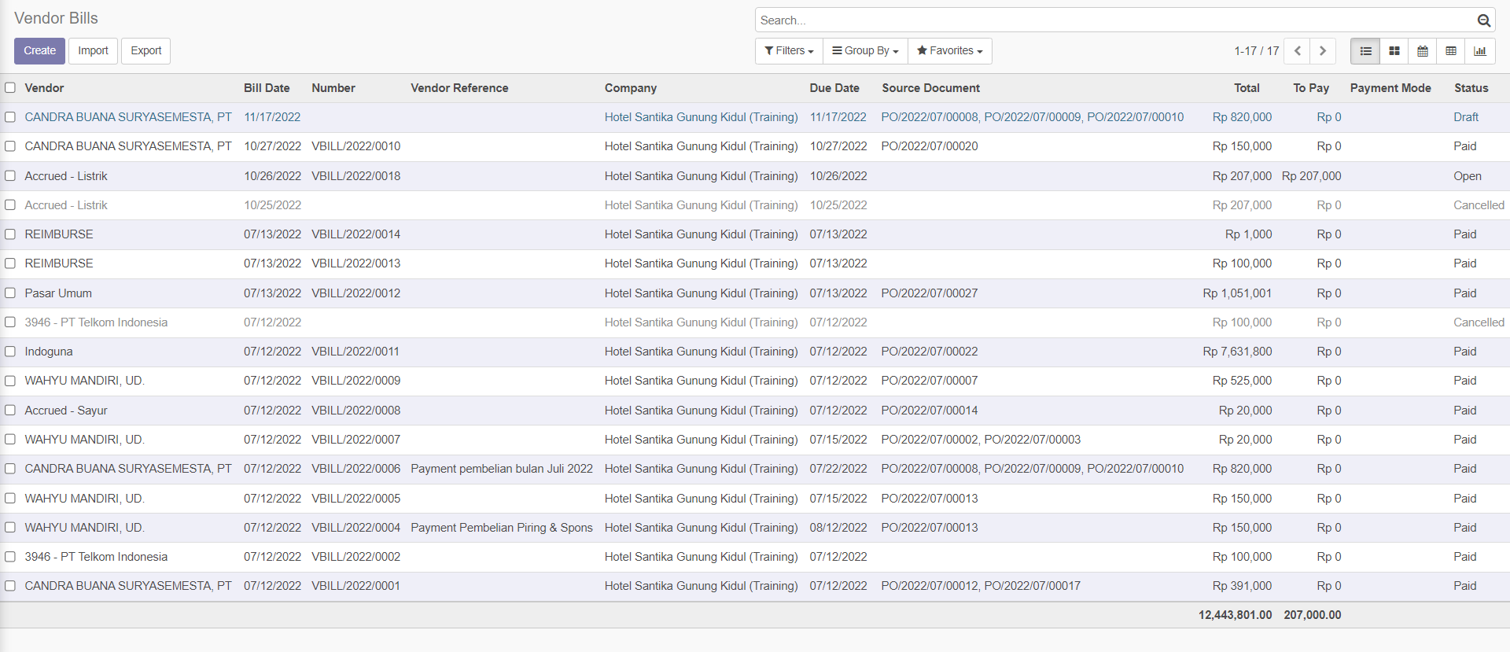The height and width of the screenshot is (652, 1510).
Task: Click the Vendor Bills page title
Action: coord(56,18)
